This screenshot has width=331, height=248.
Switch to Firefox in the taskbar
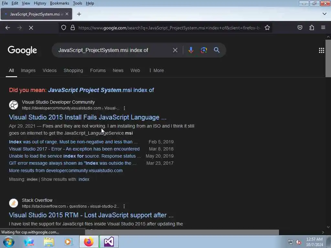pos(89,242)
